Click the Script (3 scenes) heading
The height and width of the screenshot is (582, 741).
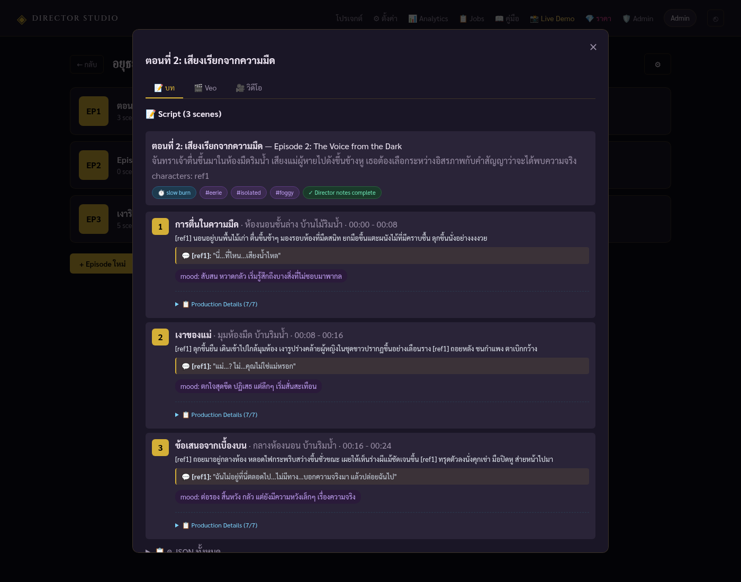(184, 114)
